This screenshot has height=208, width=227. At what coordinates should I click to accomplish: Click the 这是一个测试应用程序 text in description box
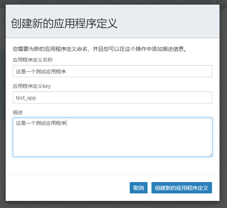[41, 123]
